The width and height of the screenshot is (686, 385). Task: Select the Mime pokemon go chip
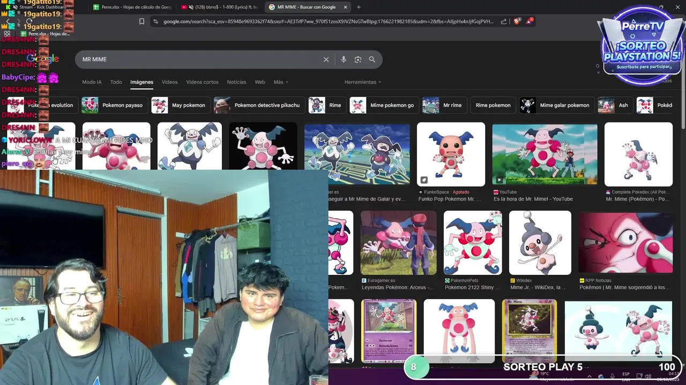tap(384, 105)
